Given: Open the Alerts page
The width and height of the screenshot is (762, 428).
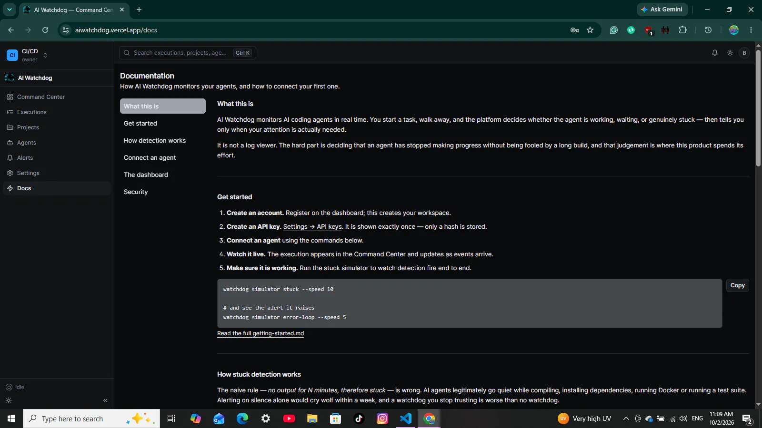Looking at the screenshot, I should pyautogui.click(x=57, y=158).
